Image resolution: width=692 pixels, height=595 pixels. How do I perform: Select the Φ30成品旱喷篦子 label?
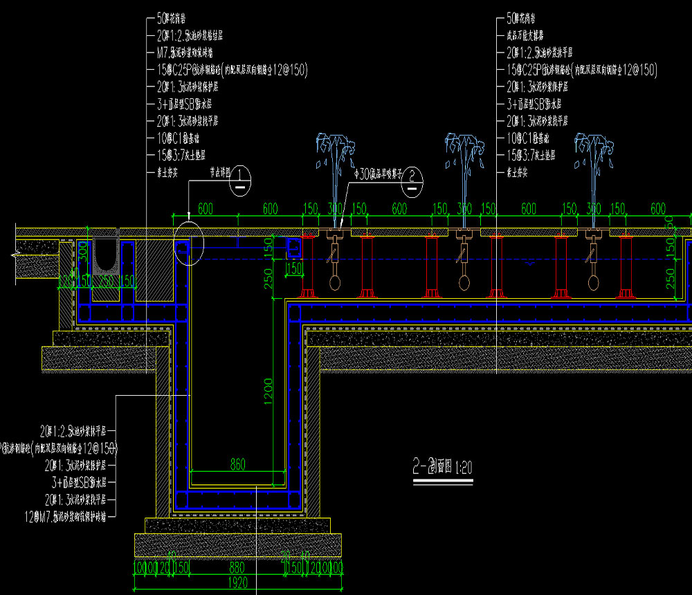click(x=379, y=174)
